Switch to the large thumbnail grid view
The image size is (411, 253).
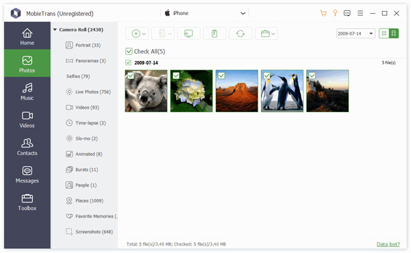coord(394,34)
